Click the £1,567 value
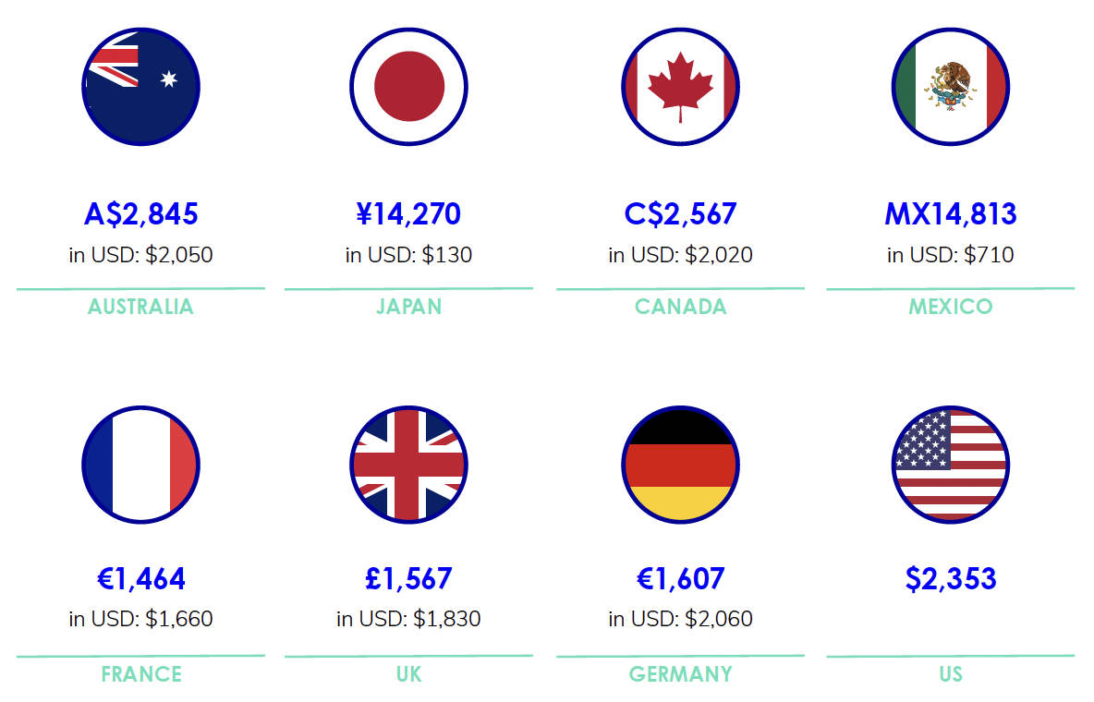The image size is (1094, 702). point(408,578)
